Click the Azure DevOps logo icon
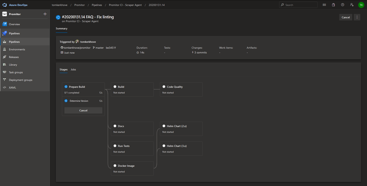This screenshot has height=186, width=367. pyautogui.click(x=5, y=5)
